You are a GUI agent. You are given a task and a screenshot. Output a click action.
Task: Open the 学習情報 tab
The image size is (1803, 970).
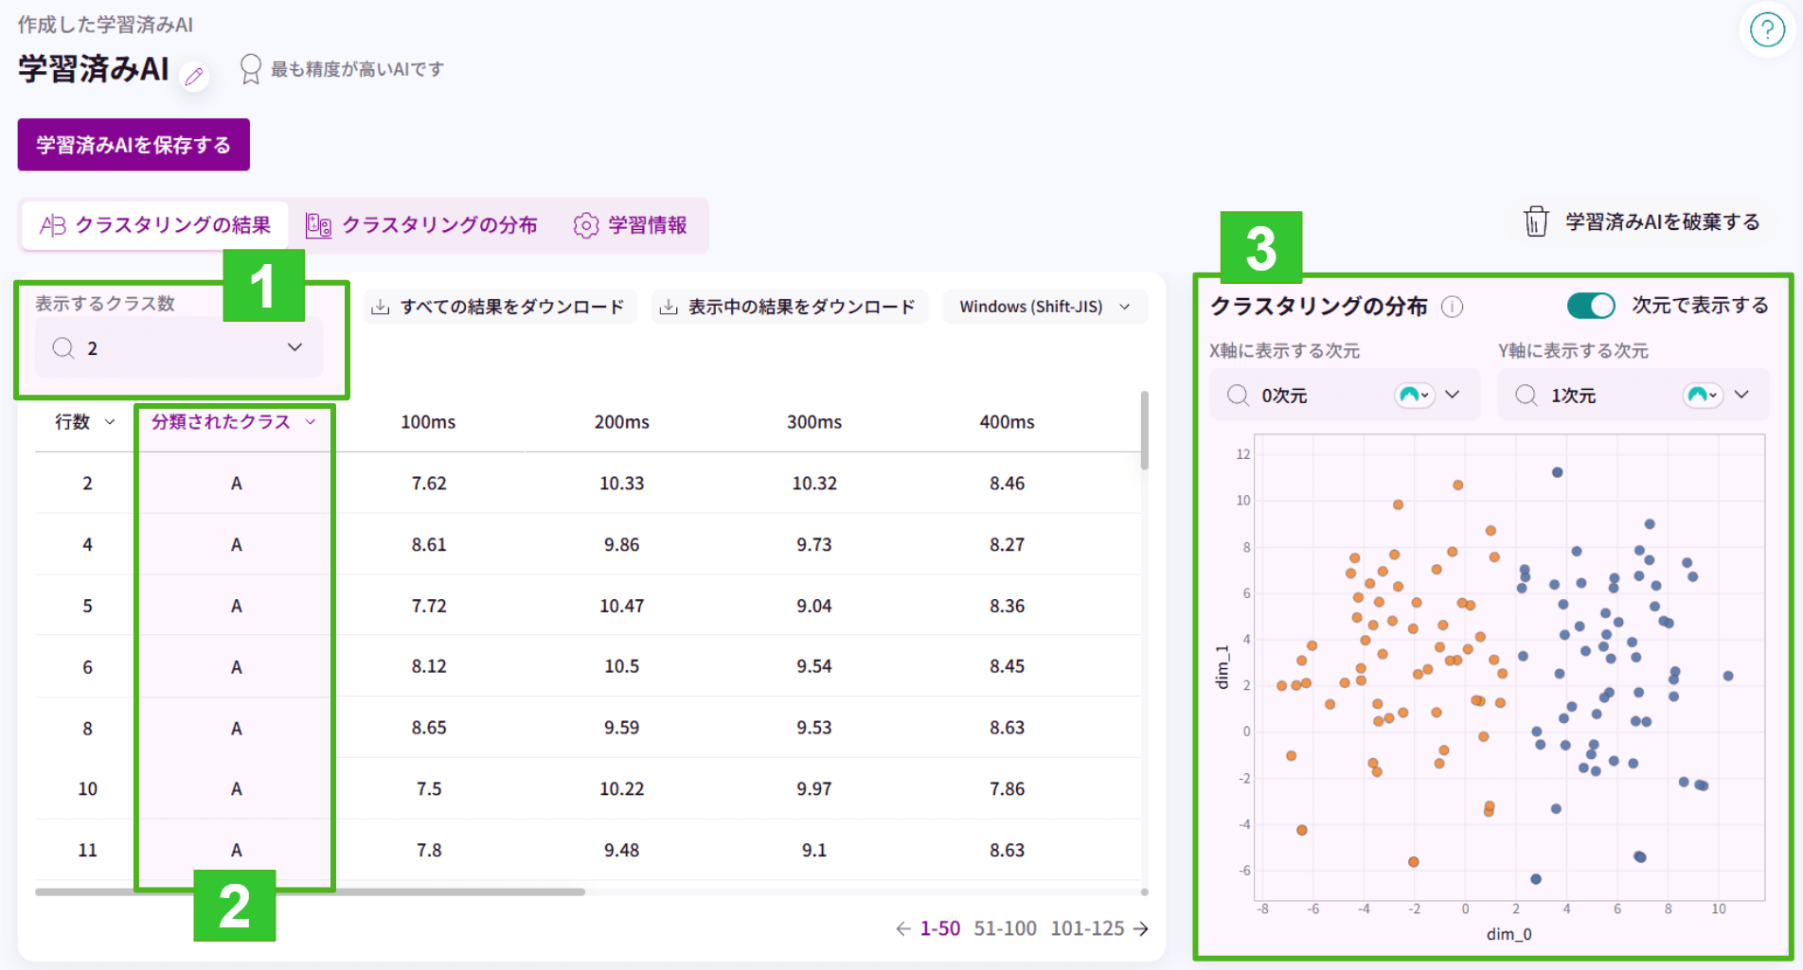631,225
